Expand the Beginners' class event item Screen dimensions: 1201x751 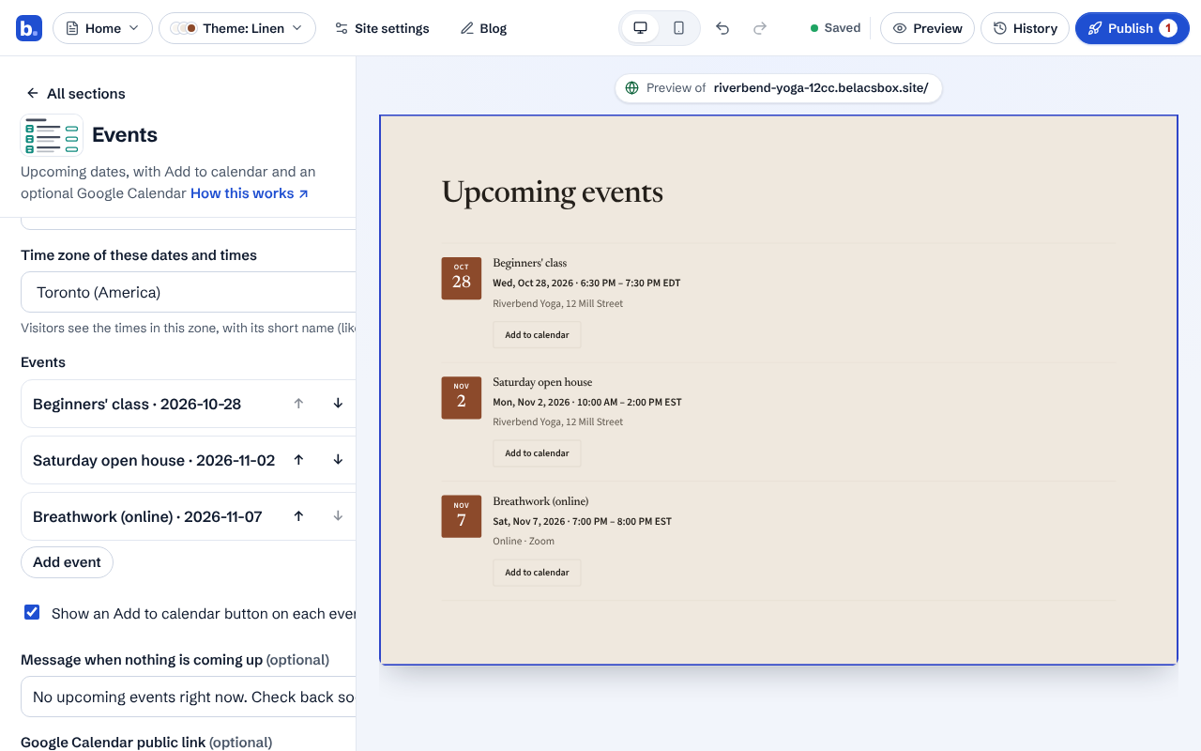point(137,404)
